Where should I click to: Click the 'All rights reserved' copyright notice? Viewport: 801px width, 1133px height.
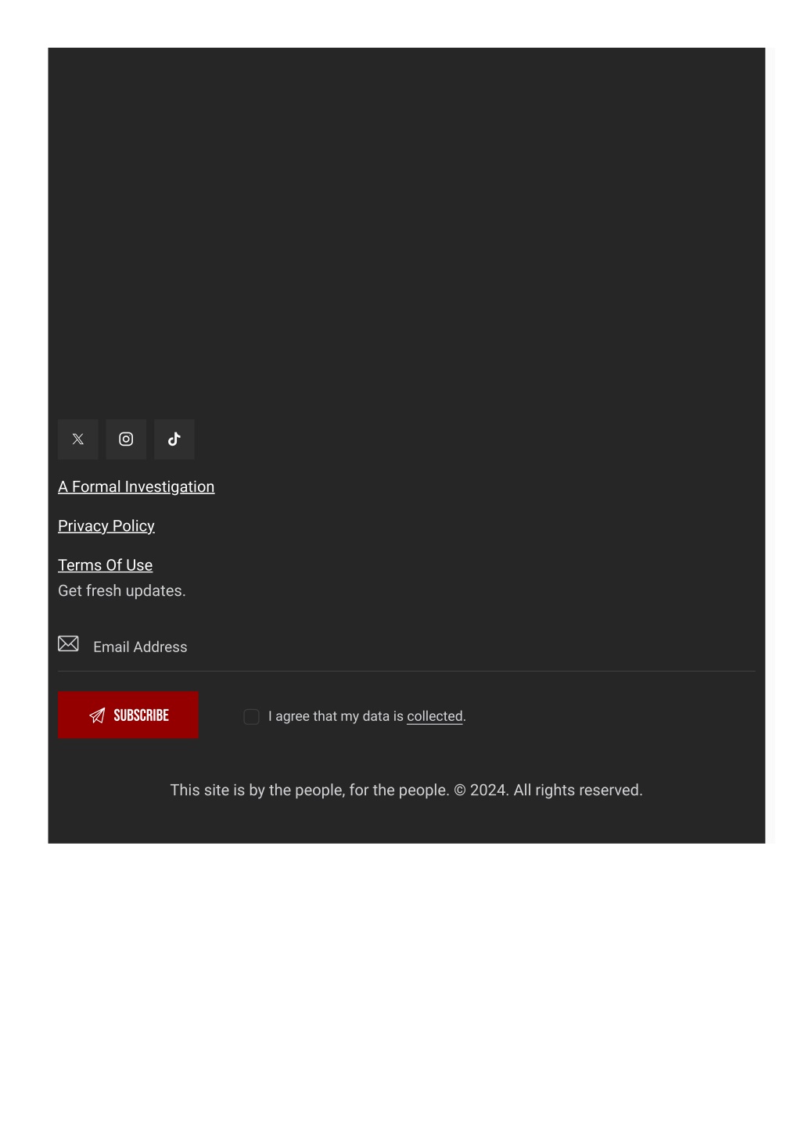click(578, 790)
